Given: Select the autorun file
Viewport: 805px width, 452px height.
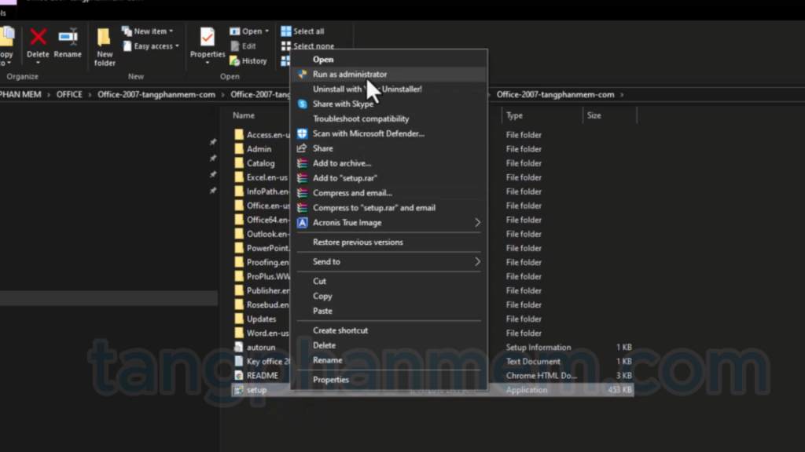Looking at the screenshot, I should point(261,348).
